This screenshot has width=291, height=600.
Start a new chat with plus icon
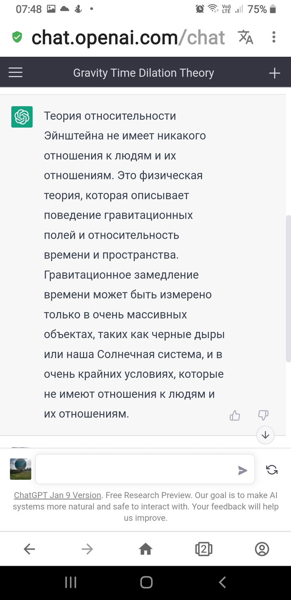pos(274,73)
